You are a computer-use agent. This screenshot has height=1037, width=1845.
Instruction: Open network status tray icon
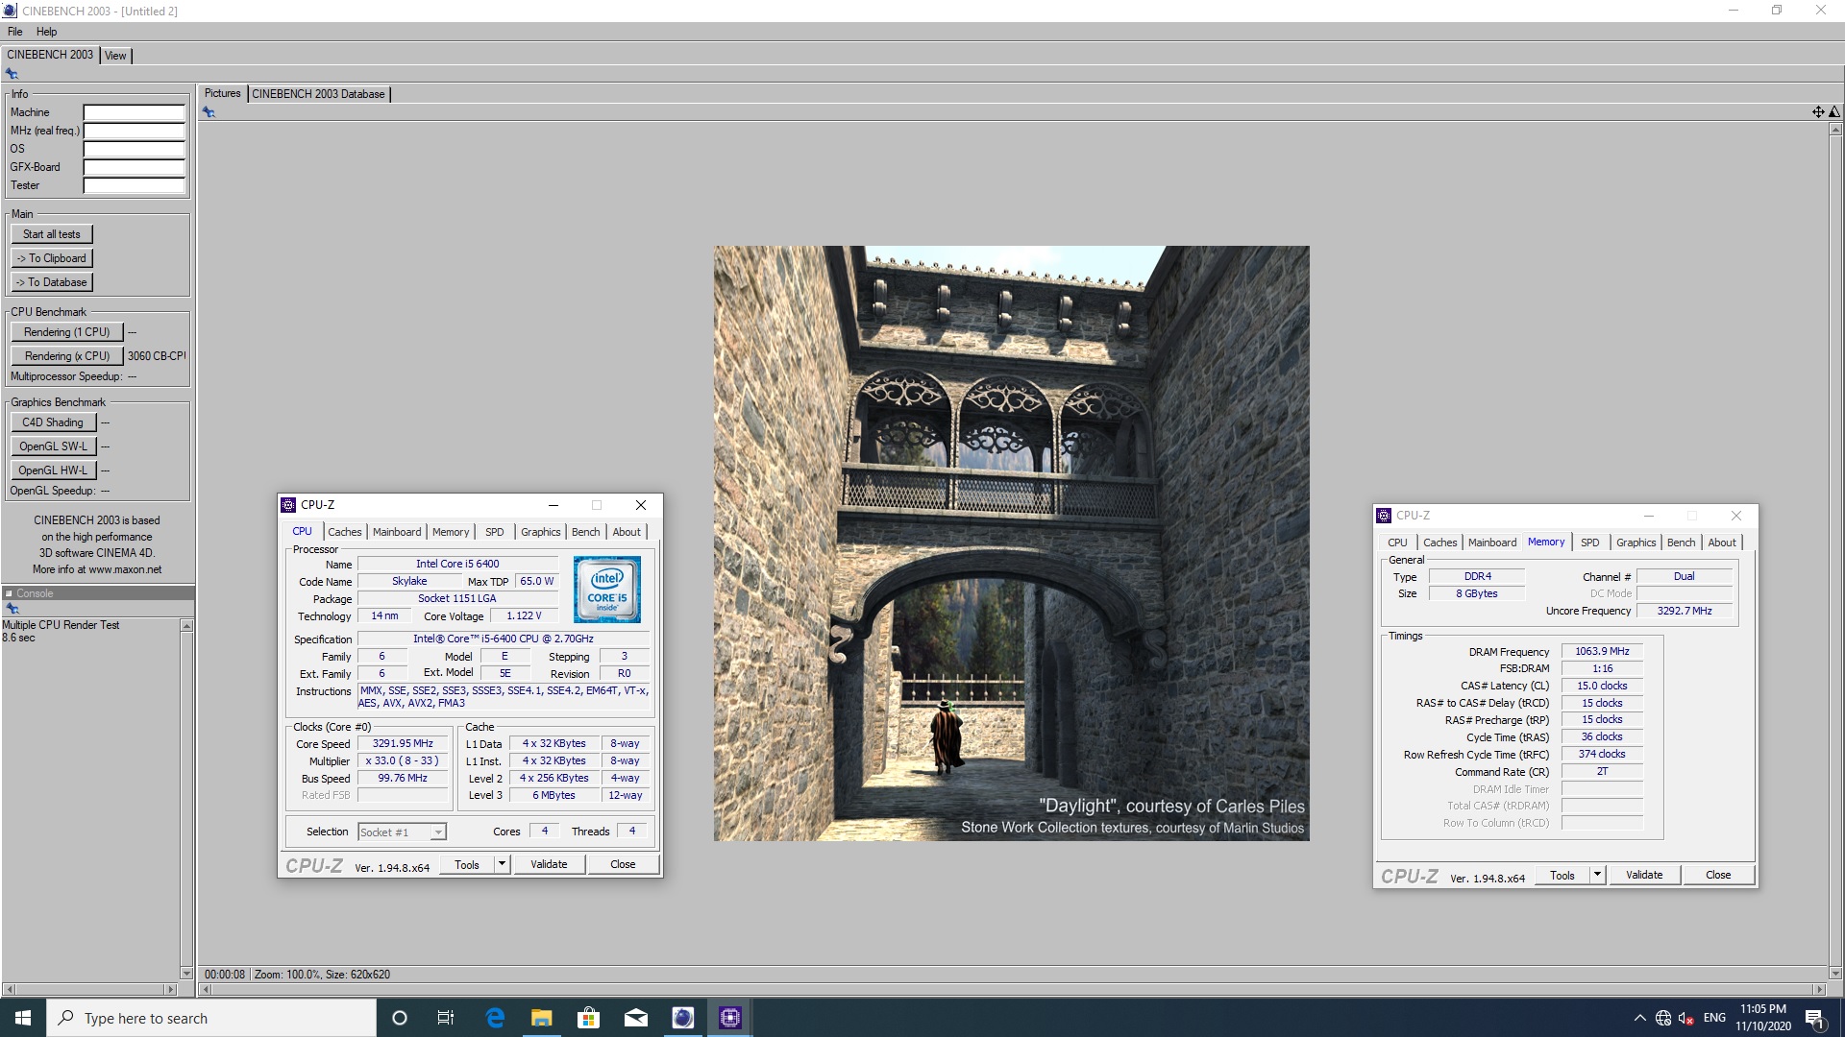point(1663,1018)
